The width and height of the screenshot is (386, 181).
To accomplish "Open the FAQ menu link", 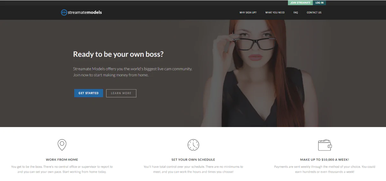I will tap(296, 13).
